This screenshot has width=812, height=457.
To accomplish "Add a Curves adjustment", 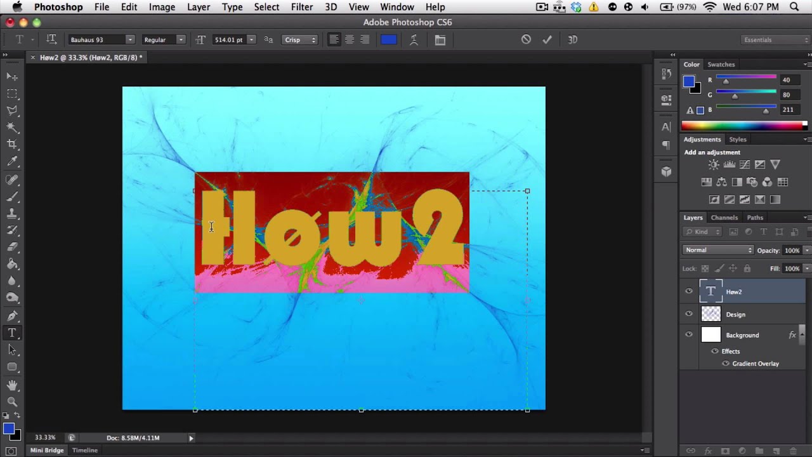I will click(744, 165).
